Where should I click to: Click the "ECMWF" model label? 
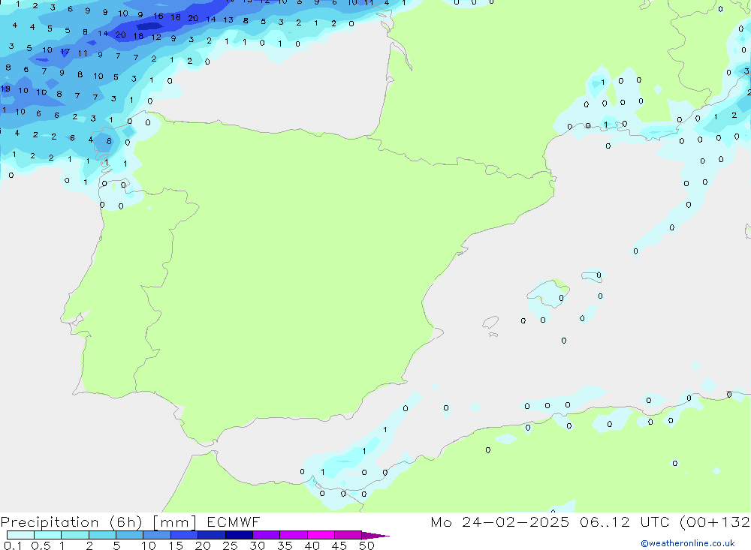[x=234, y=521]
